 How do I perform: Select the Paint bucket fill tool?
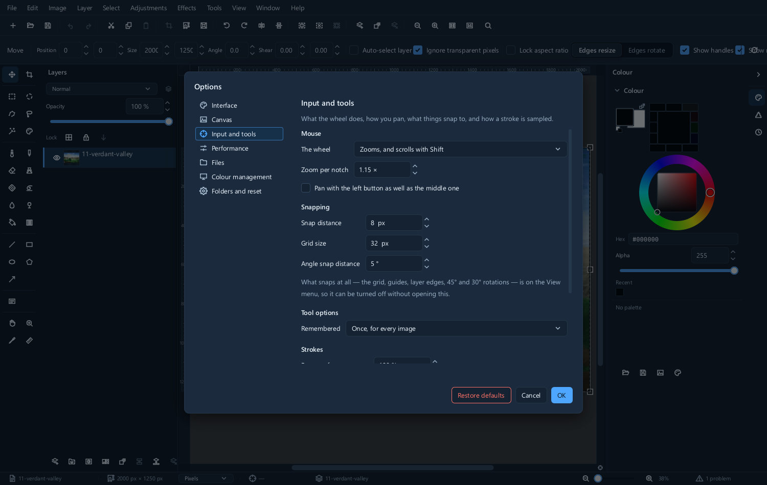pyautogui.click(x=12, y=223)
